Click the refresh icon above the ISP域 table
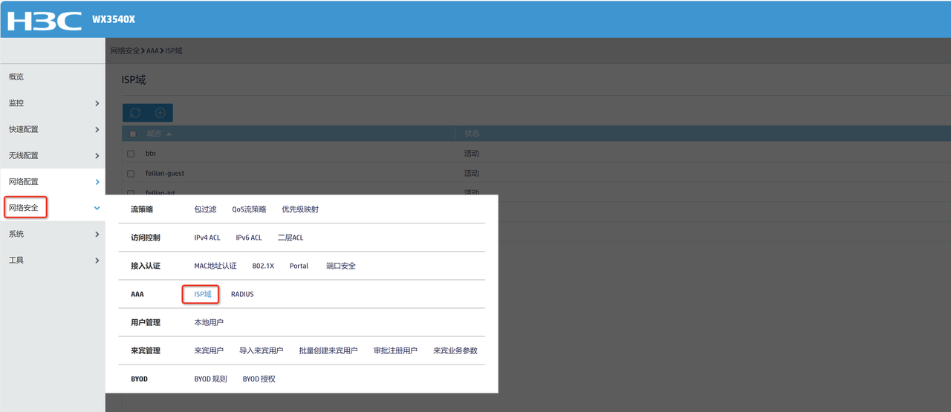The width and height of the screenshot is (951, 412). tap(135, 113)
